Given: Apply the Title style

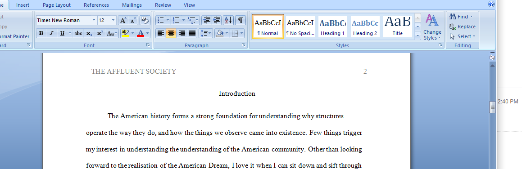Looking at the screenshot, I should pyautogui.click(x=398, y=27).
